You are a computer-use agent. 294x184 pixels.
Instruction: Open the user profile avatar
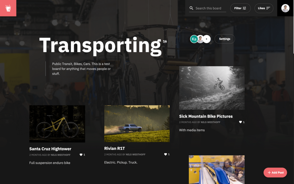[285, 8]
